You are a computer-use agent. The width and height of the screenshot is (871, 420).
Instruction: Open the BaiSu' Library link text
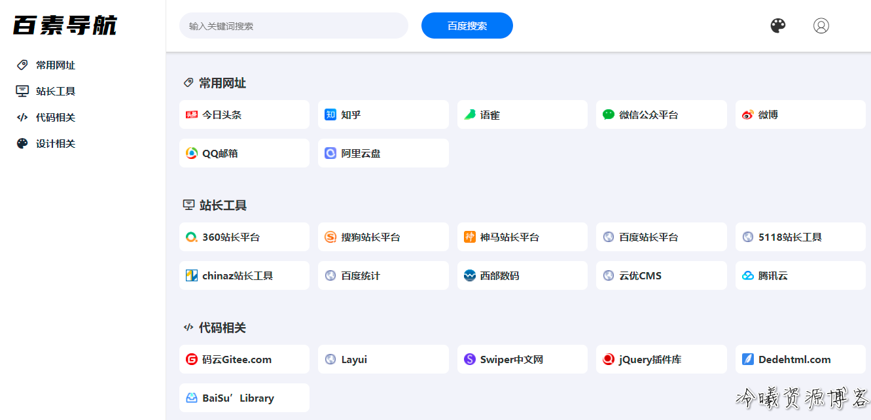(238, 398)
